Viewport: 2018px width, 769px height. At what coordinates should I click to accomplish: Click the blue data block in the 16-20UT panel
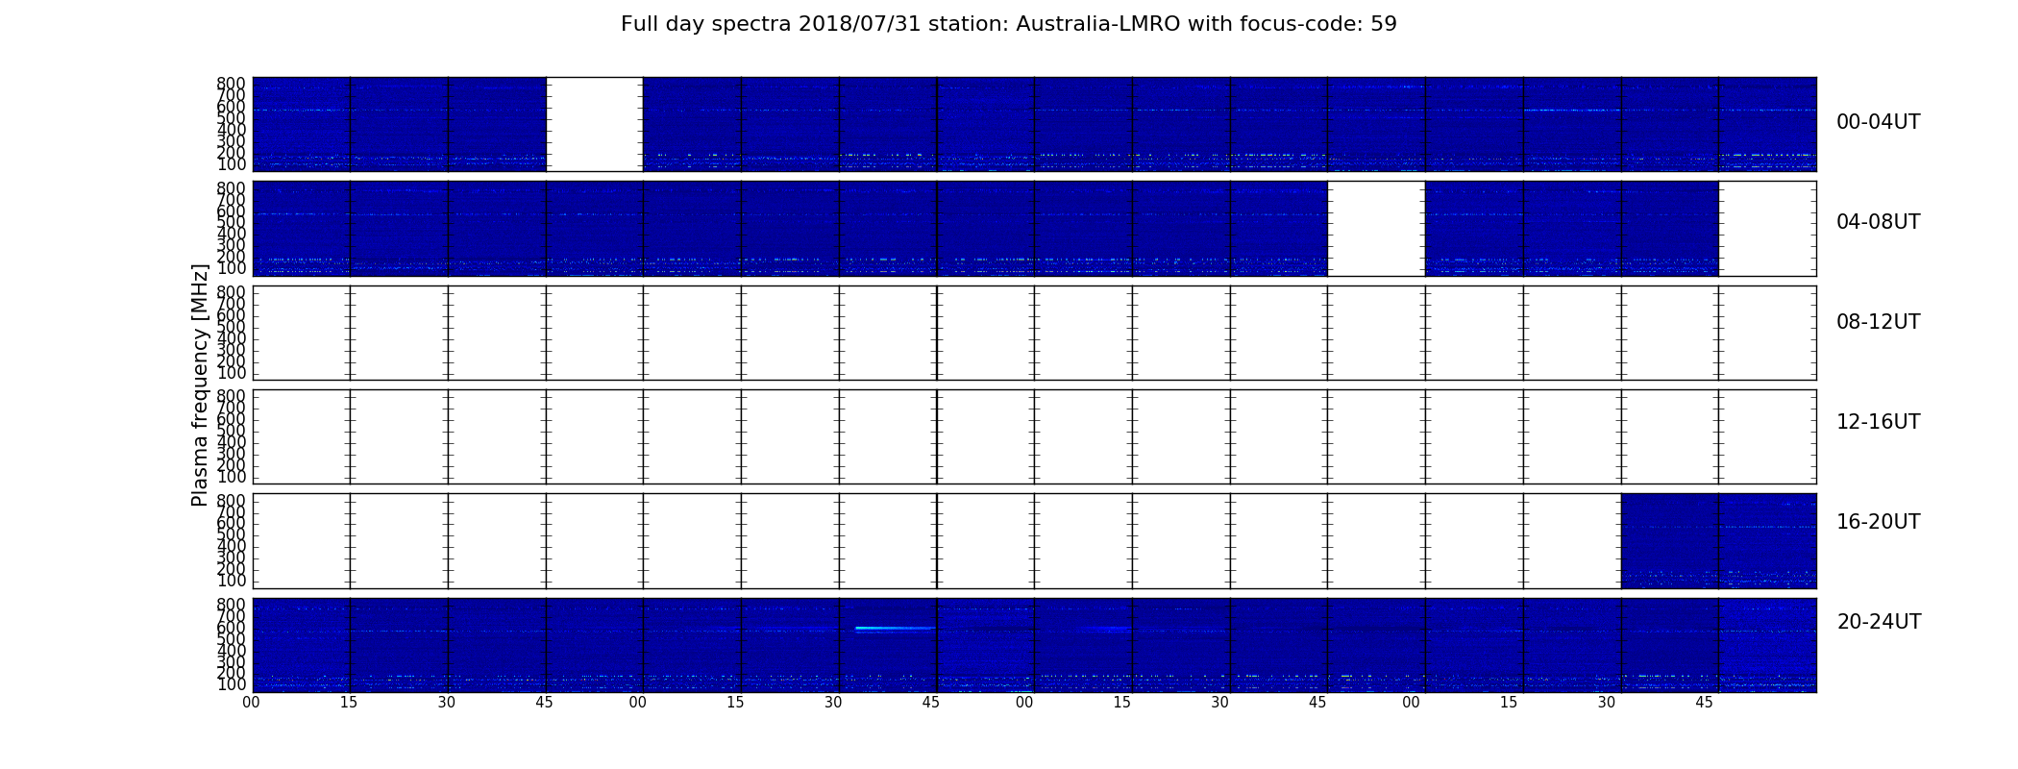[x=1718, y=541]
